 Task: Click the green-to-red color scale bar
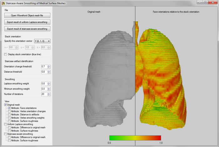[135, 138]
